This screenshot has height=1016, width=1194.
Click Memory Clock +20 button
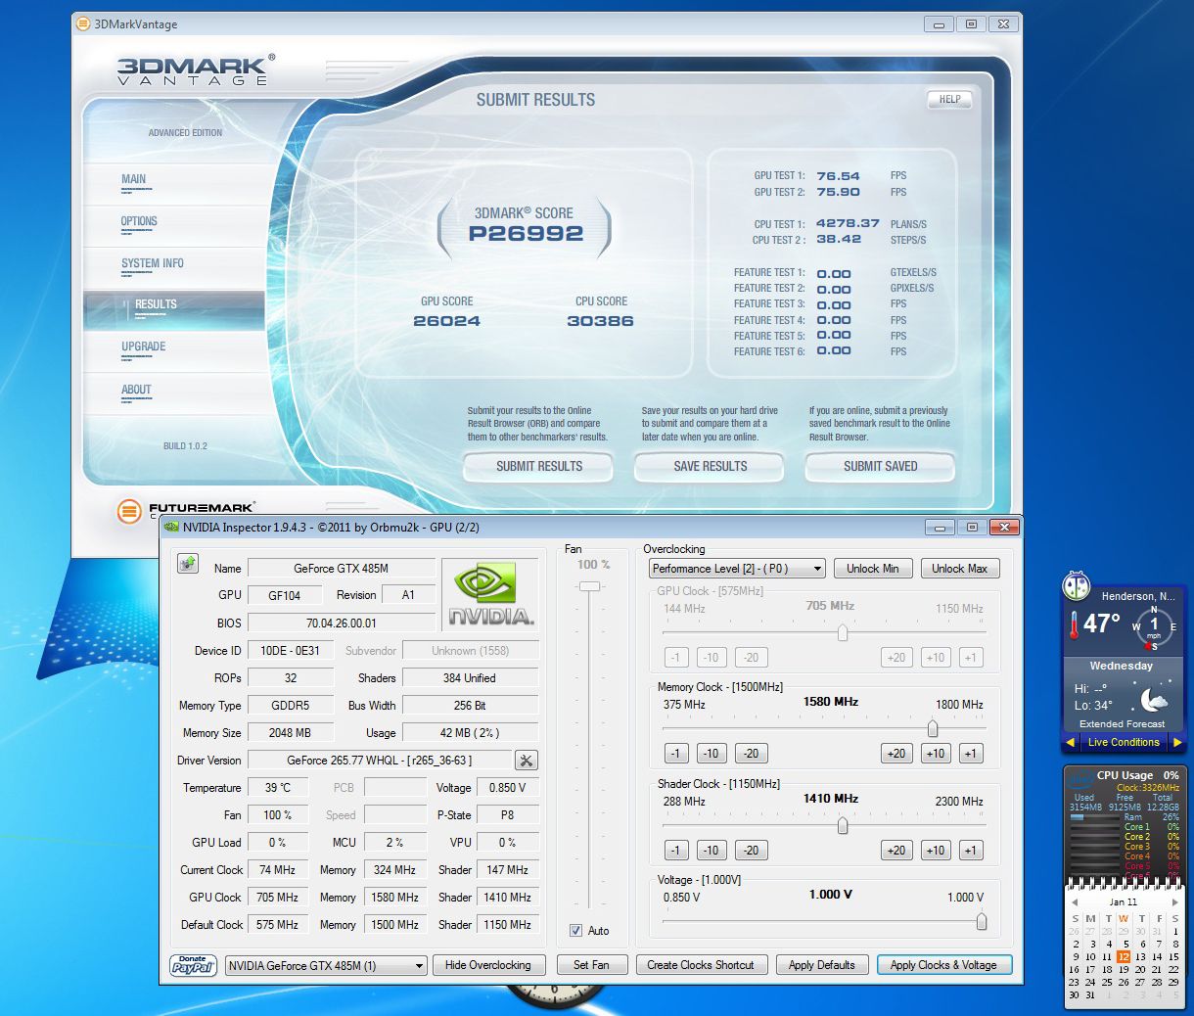click(896, 754)
